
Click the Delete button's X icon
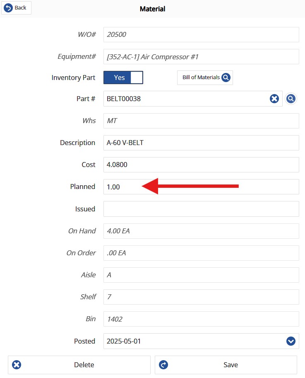[x=17, y=365]
